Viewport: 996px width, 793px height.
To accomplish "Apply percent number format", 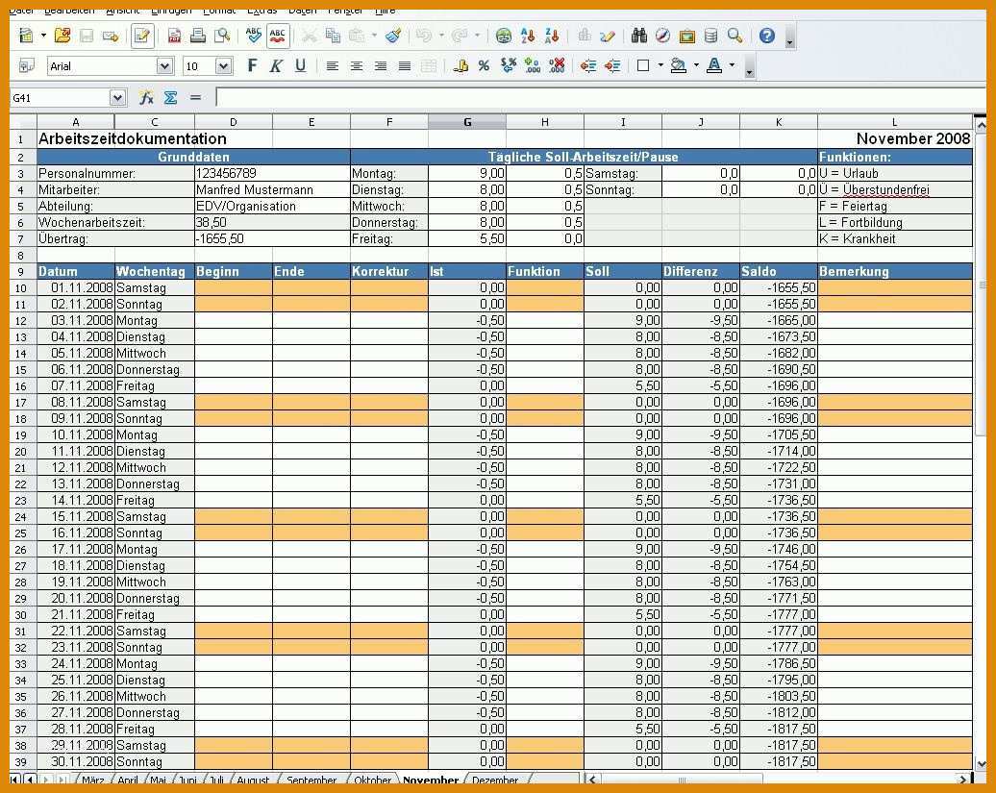I will coord(484,65).
